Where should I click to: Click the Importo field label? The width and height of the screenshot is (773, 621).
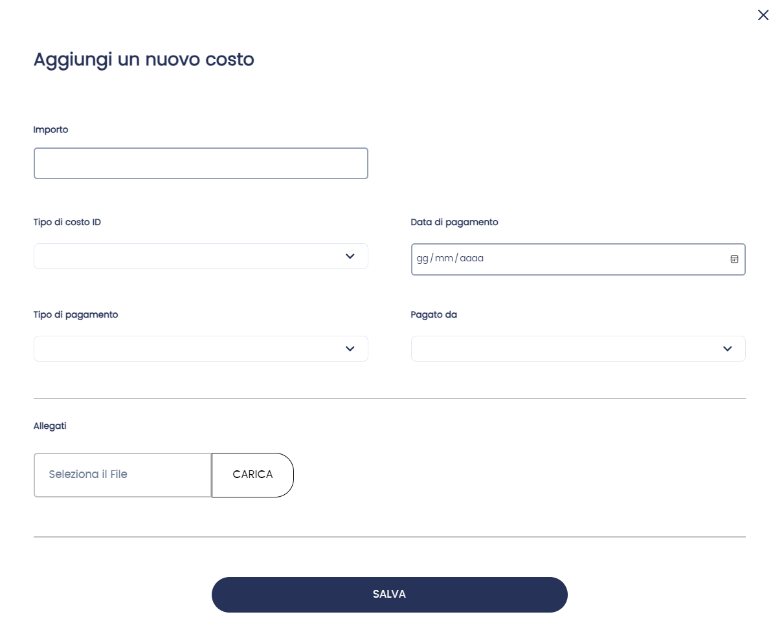click(50, 129)
